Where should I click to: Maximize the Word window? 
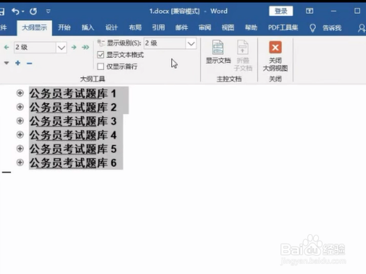(x=357, y=11)
